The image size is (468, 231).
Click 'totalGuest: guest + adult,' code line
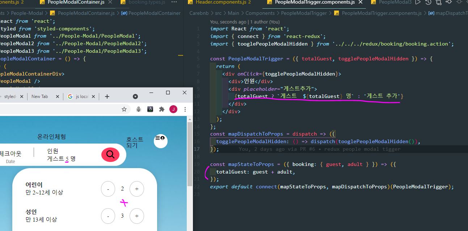tap(256, 172)
